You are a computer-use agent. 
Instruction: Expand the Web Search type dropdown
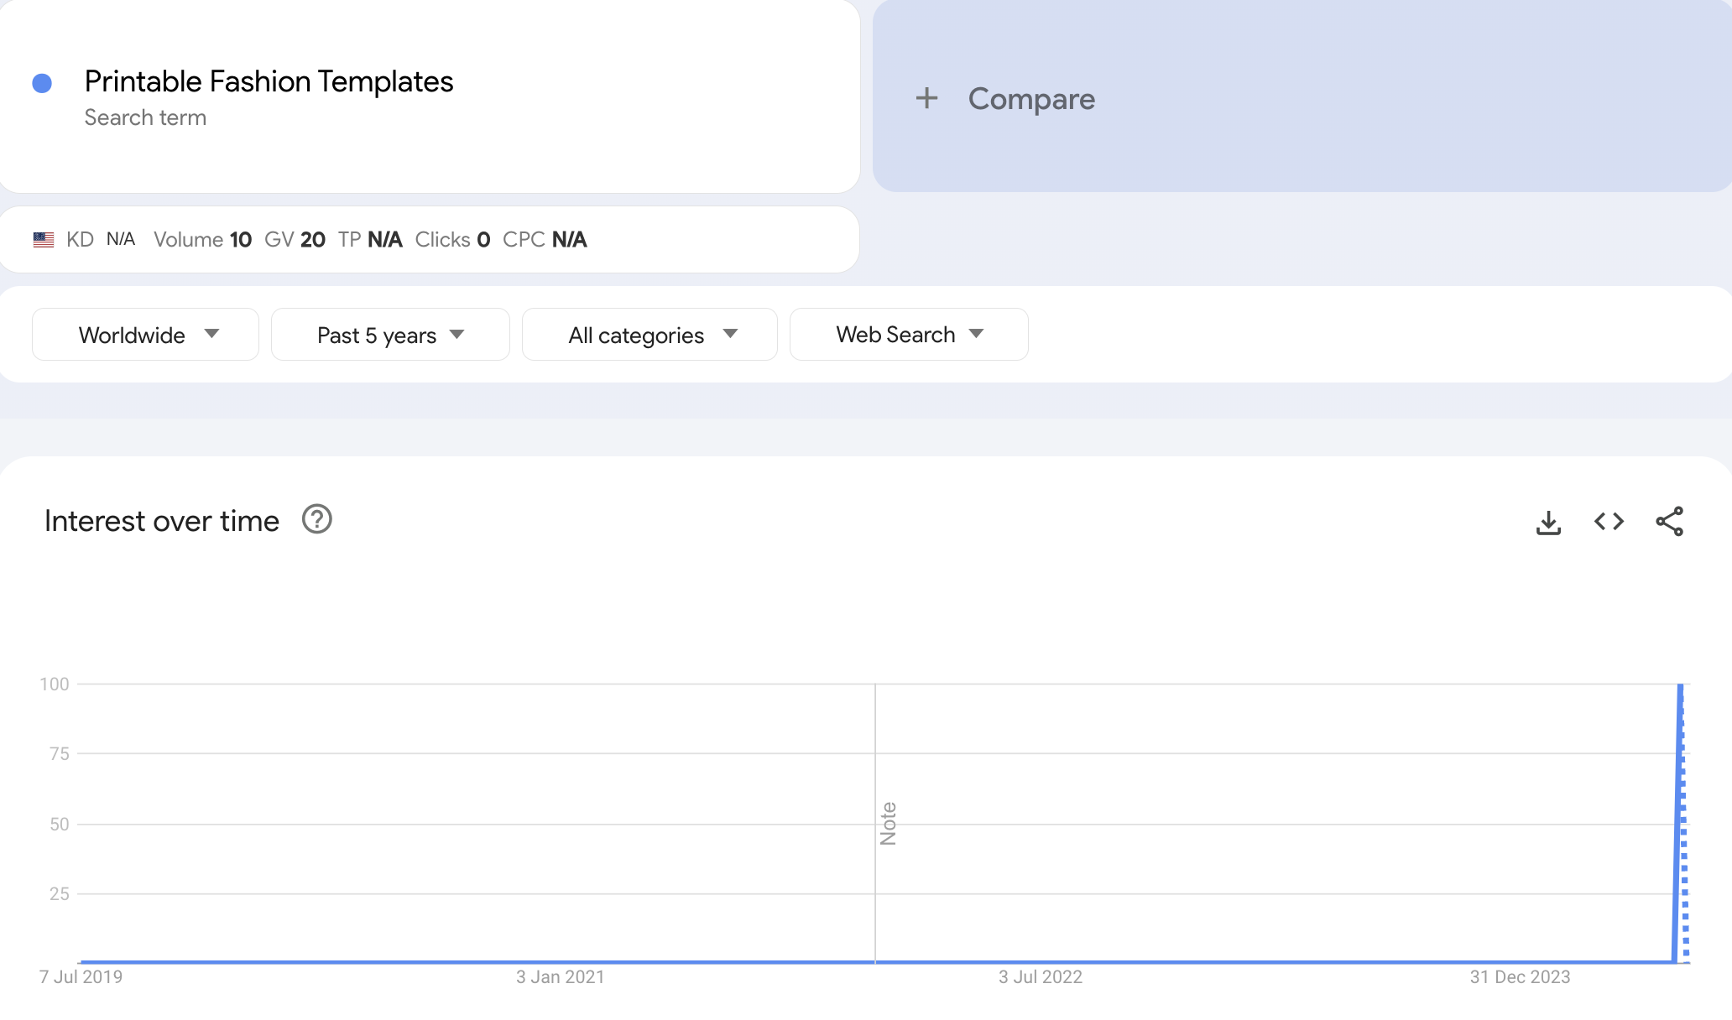click(909, 335)
